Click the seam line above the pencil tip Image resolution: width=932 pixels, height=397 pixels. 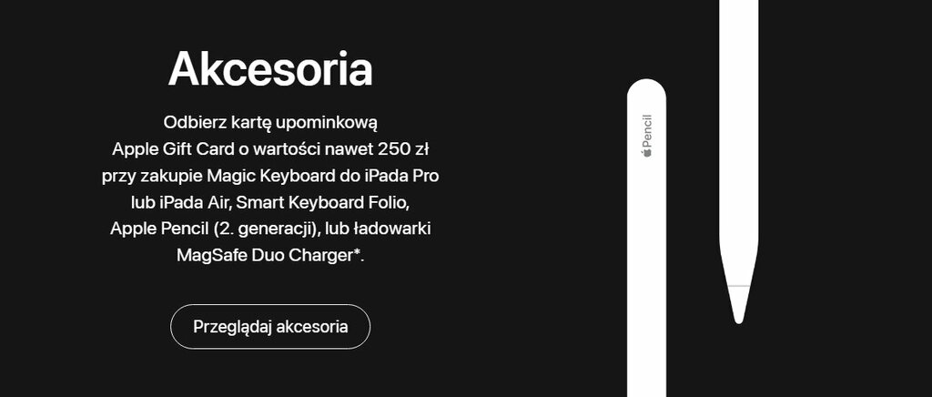coord(738,286)
